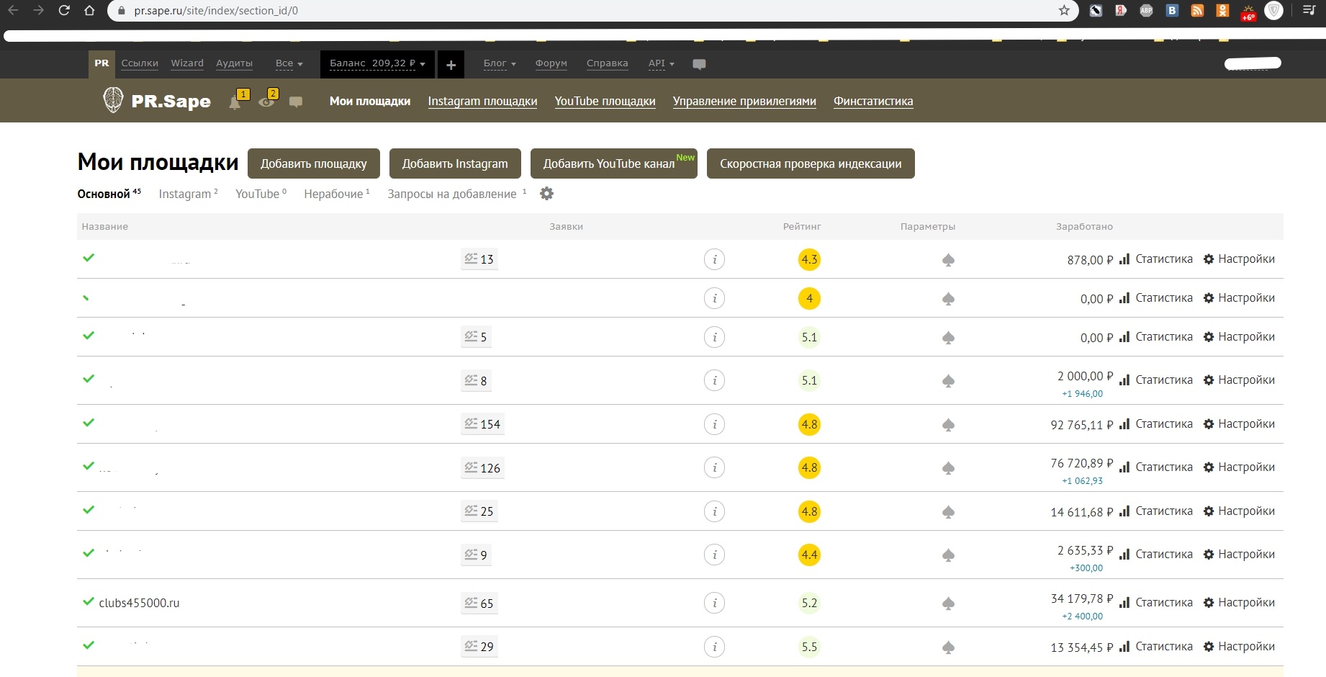This screenshot has width=1326, height=677.
Task: Open Настройки for clubs455000.ru row
Action: pos(1239,603)
